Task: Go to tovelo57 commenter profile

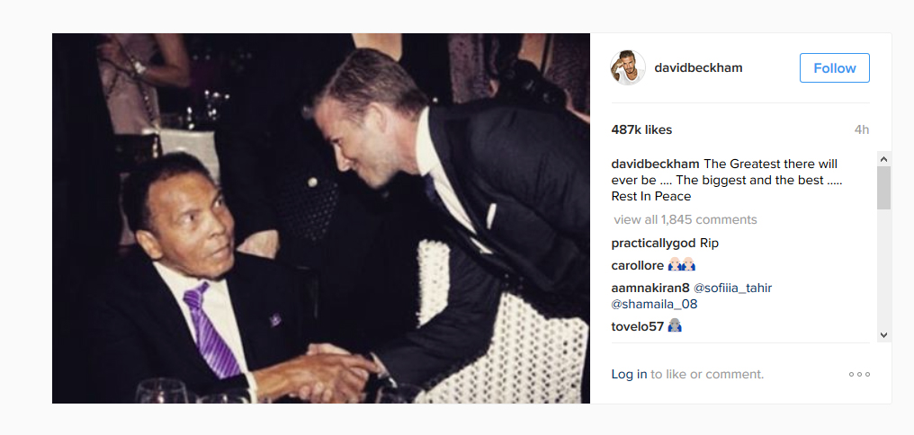Action: [637, 327]
